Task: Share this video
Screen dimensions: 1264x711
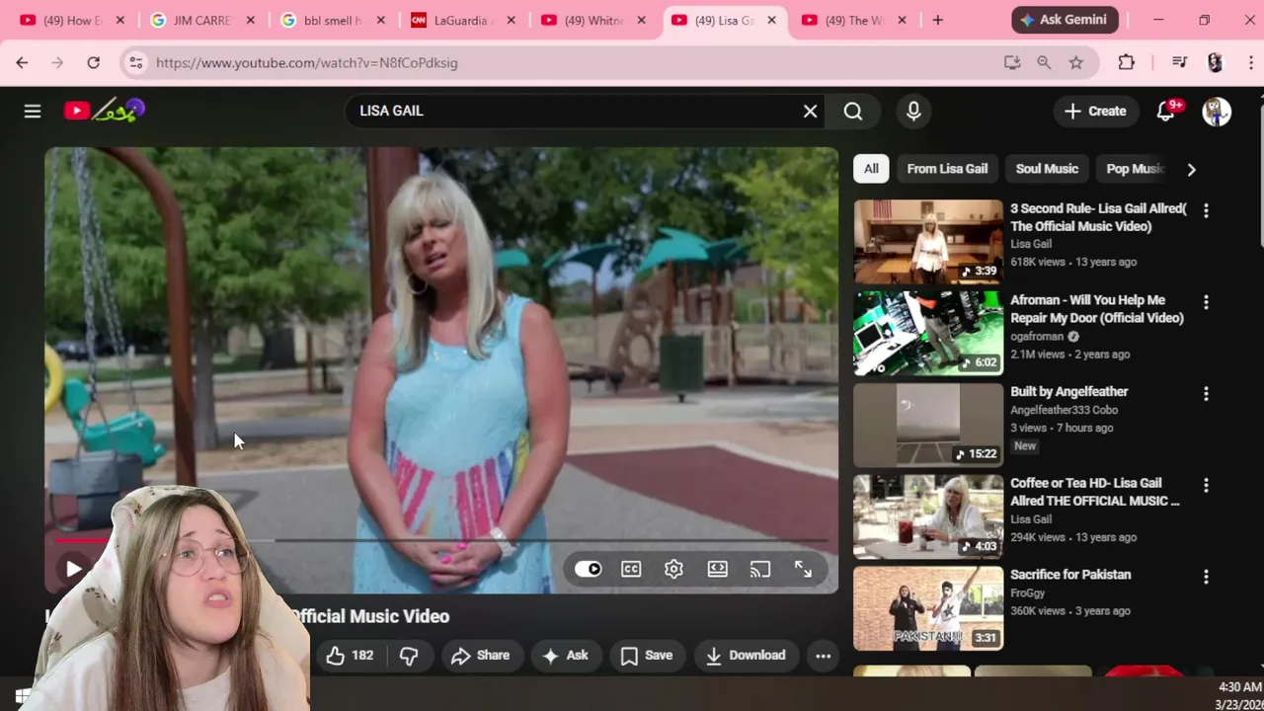Action: click(480, 655)
